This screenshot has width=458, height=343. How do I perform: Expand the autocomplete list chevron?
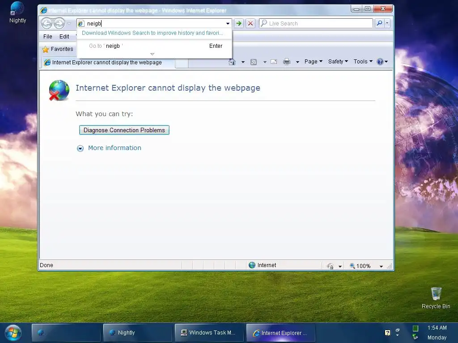tap(152, 54)
